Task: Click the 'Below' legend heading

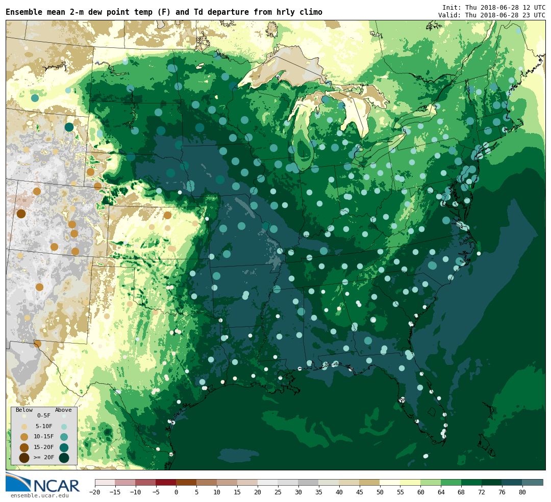Action: 24,410
